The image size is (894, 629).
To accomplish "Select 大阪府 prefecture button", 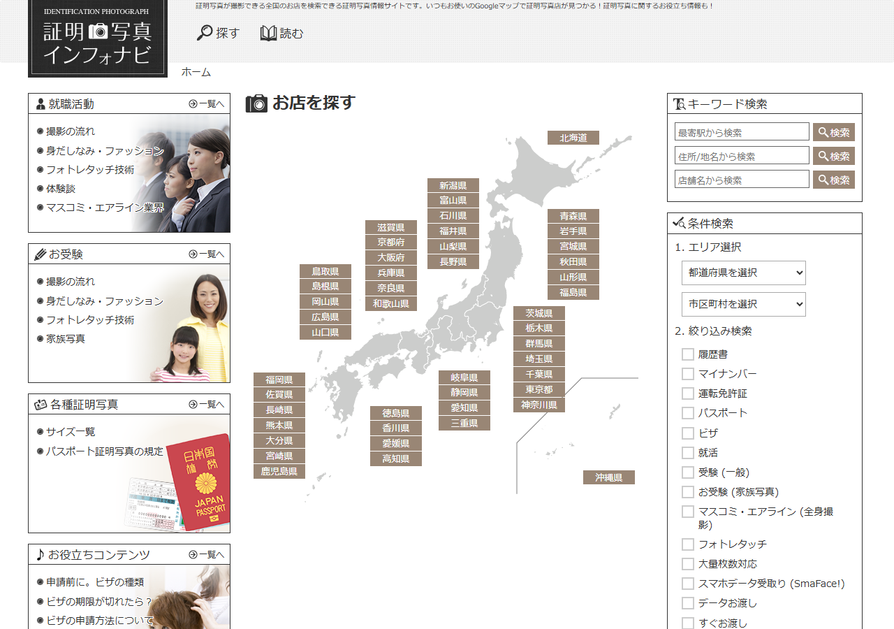I will tap(391, 257).
